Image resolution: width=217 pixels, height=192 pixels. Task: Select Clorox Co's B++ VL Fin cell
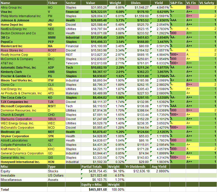point(192,85)
